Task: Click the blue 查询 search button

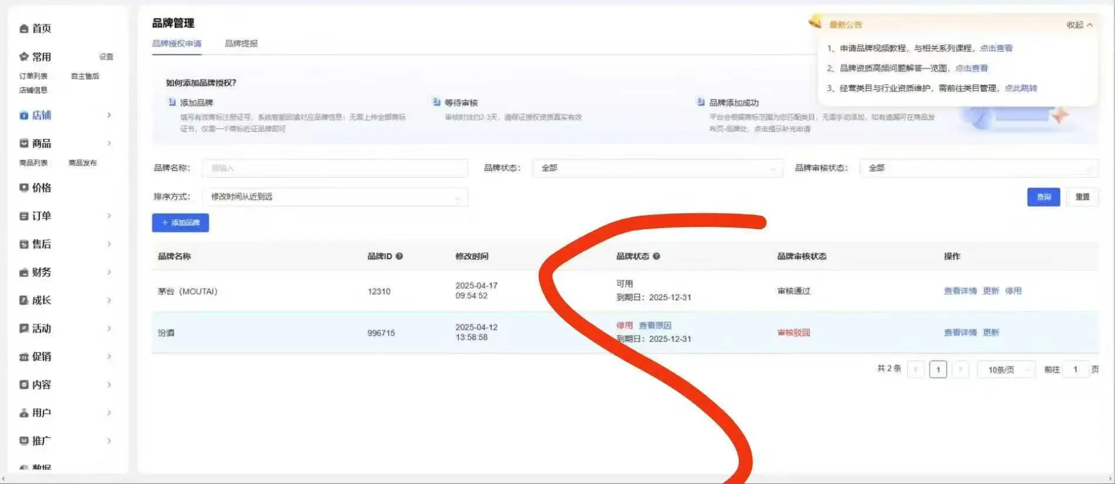Action: (x=1043, y=197)
